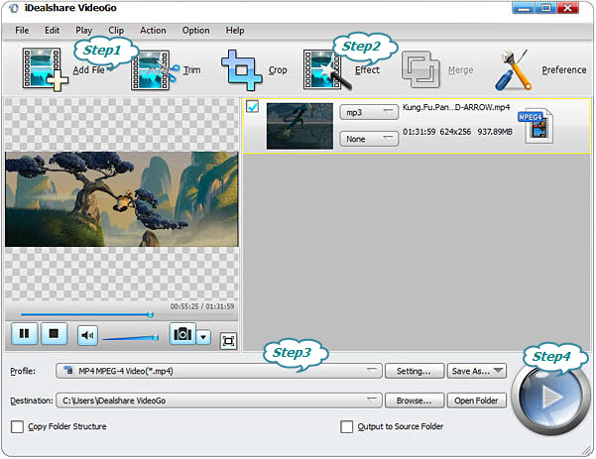Open the Play menu
596x459 pixels.
83,31
